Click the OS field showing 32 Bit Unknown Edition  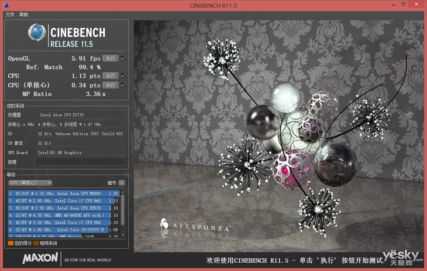coord(80,134)
